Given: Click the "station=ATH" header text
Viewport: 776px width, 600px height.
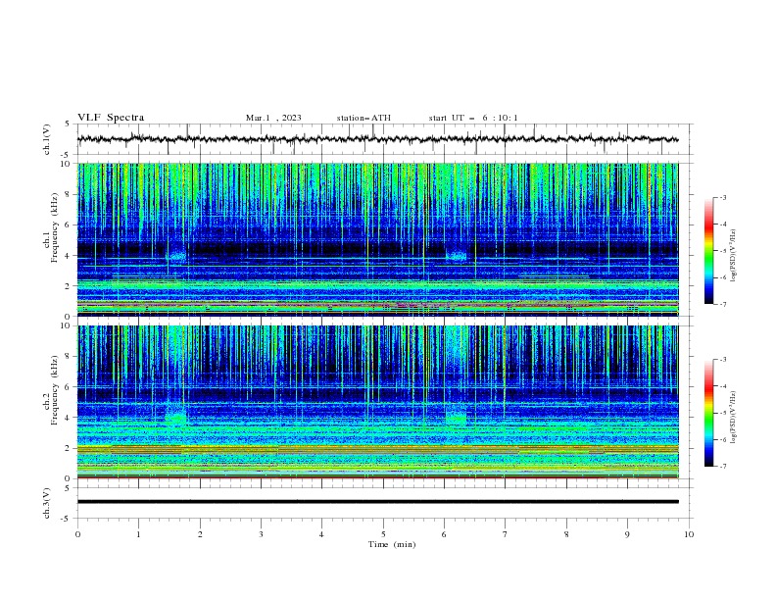Looking at the screenshot, I should click(x=364, y=118).
